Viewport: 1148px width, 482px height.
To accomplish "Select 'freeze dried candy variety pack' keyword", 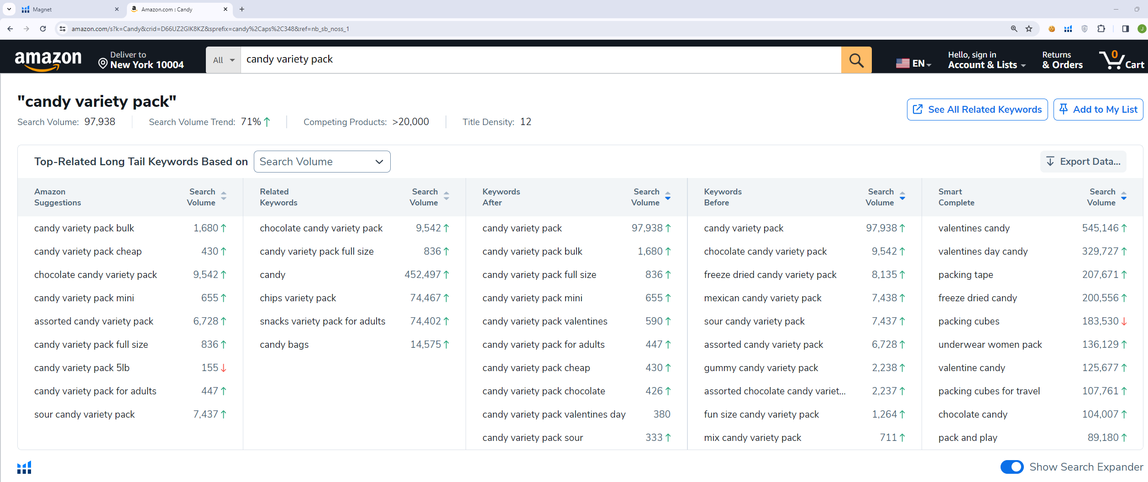I will tap(770, 274).
